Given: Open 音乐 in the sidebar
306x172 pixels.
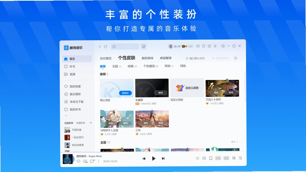Looking at the screenshot, I should (x=77, y=59).
